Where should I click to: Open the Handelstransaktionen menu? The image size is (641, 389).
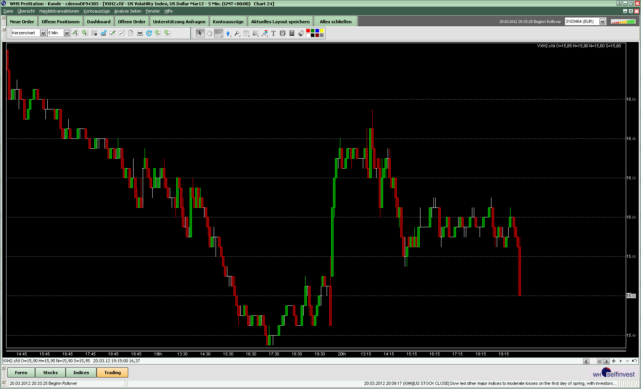coord(59,11)
